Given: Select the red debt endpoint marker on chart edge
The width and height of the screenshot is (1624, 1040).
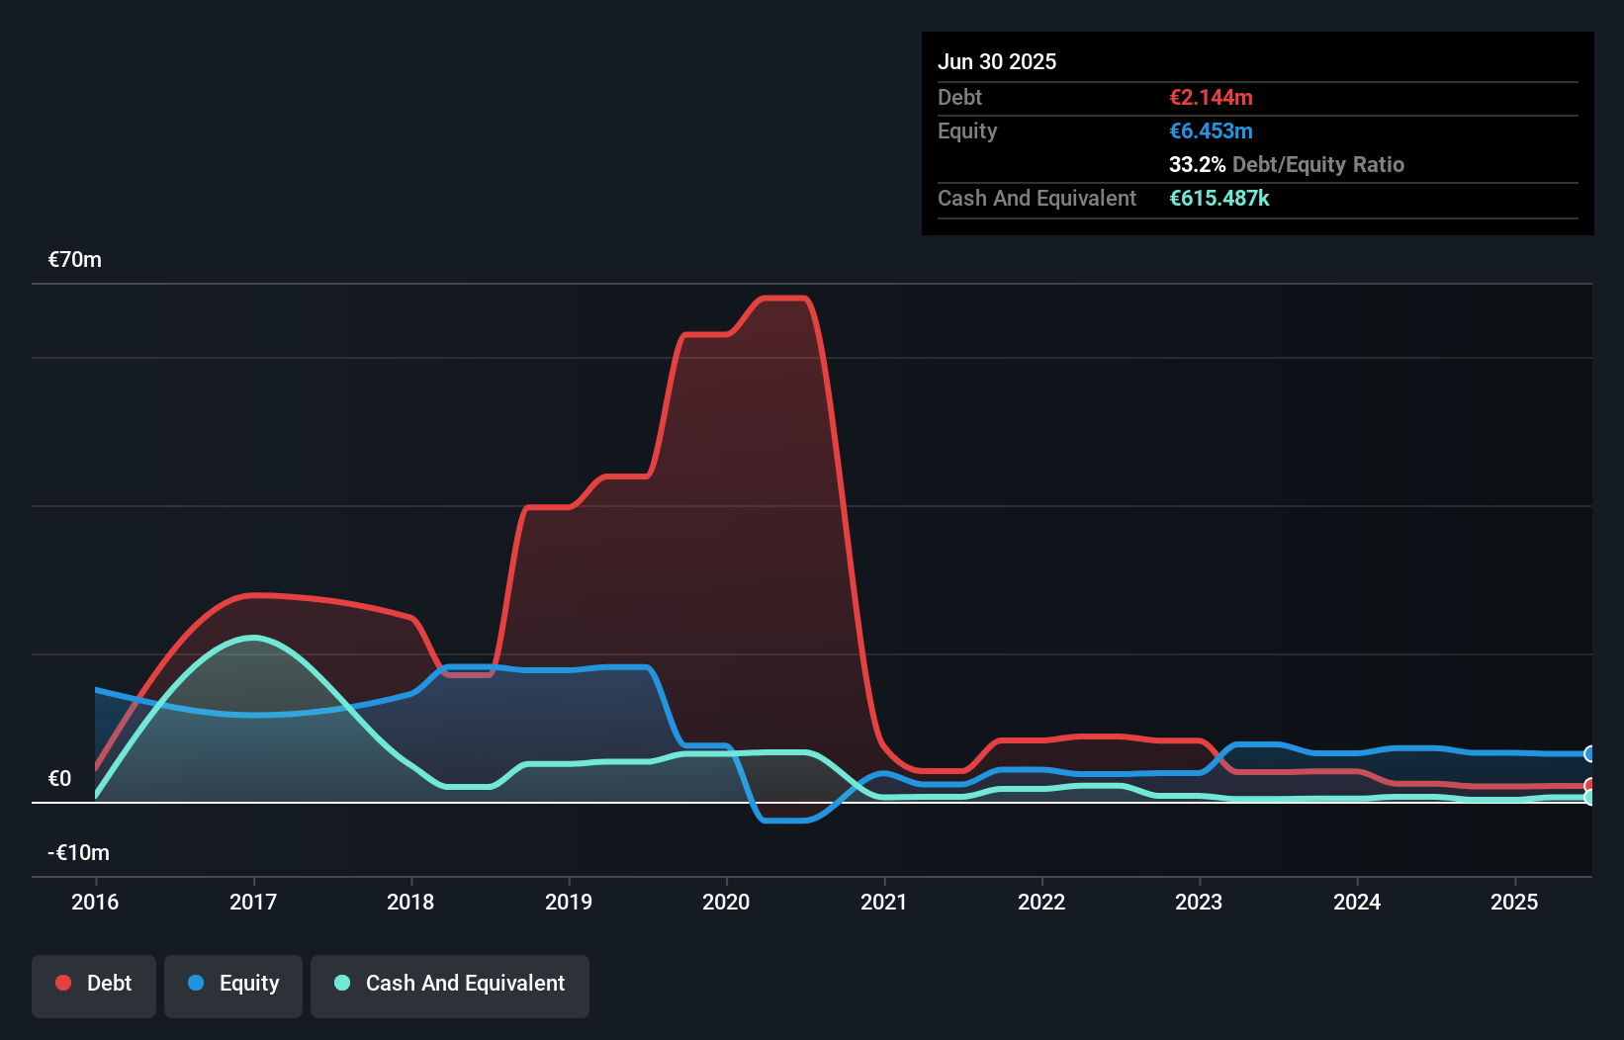Looking at the screenshot, I should point(1588,785).
